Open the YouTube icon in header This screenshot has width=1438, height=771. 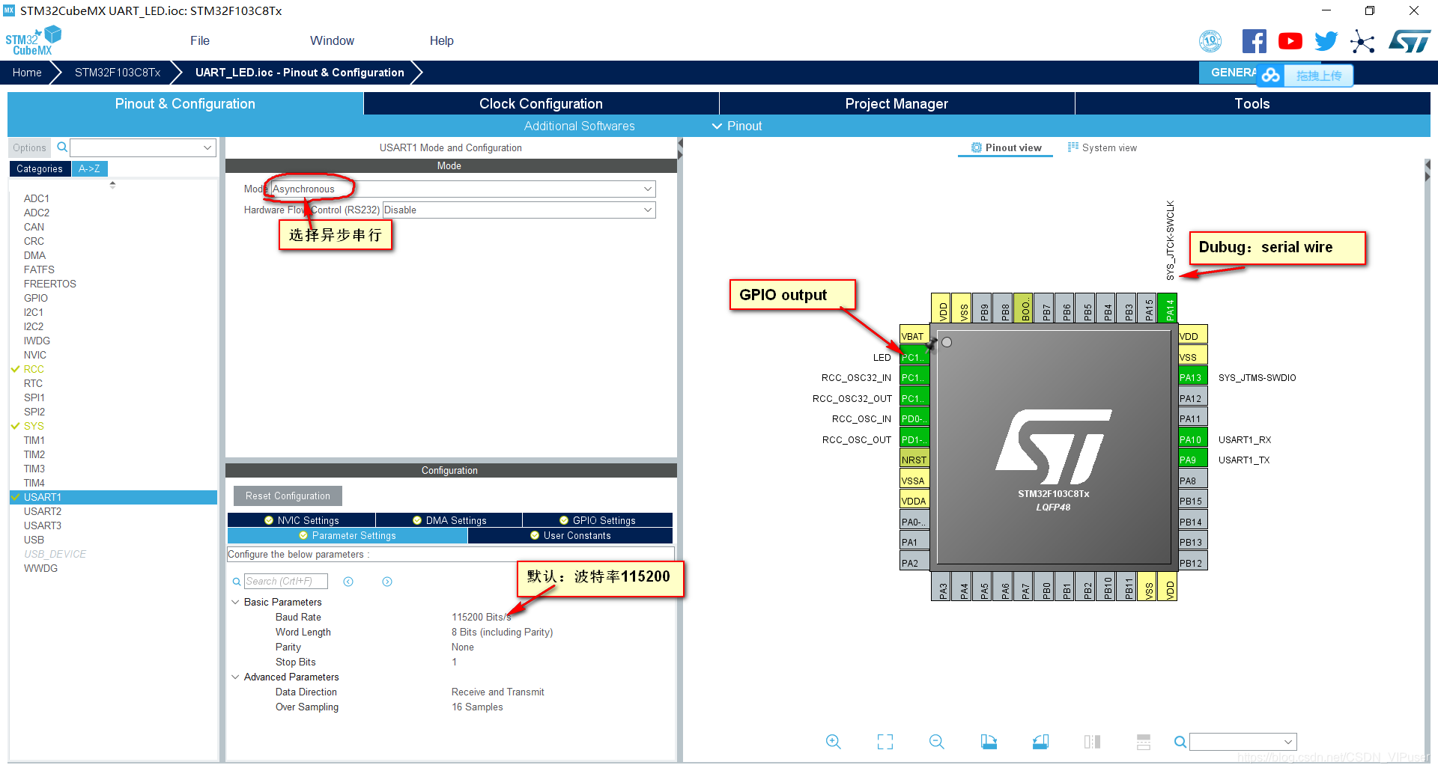point(1290,41)
